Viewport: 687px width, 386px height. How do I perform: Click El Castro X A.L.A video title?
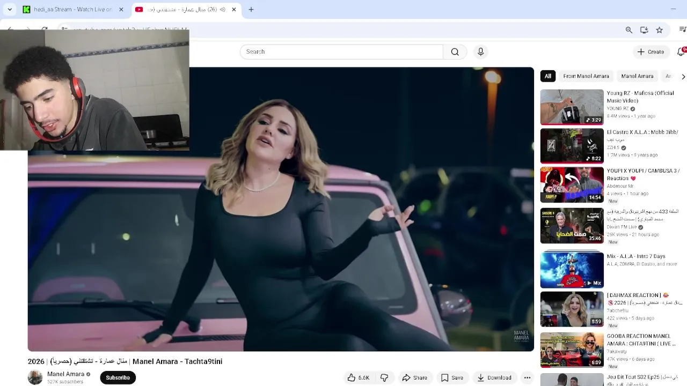tap(642, 135)
